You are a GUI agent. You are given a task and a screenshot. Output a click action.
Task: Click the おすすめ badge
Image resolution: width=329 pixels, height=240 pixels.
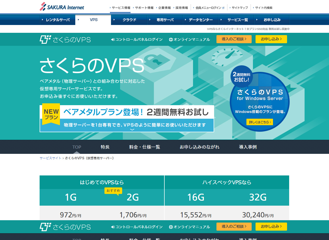tap(113, 191)
